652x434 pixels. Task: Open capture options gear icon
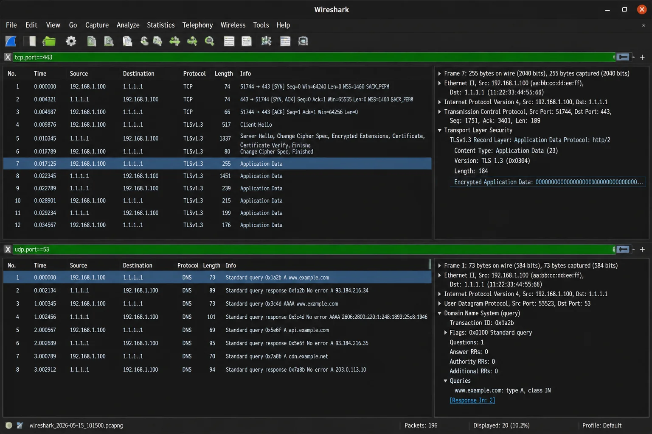point(71,41)
